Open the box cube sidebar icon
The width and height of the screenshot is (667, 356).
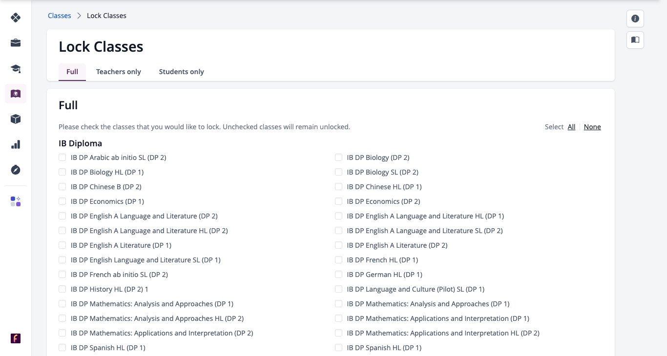(x=16, y=119)
